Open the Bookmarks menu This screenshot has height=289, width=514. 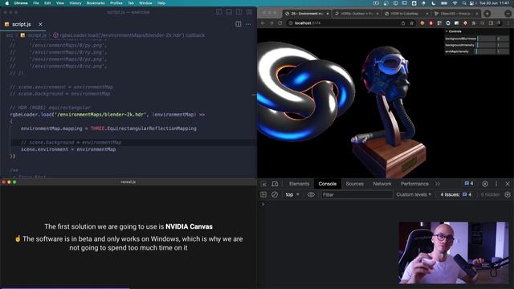click(x=96, y=3)
